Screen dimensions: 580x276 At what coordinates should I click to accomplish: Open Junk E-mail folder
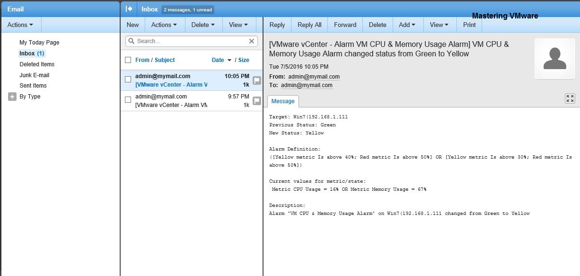[x=35, y=75]
